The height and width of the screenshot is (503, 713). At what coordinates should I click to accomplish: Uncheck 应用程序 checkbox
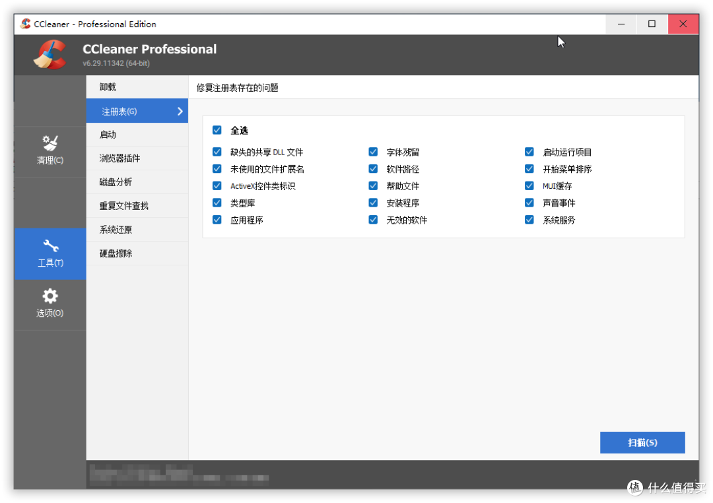[x=217, y=220]
